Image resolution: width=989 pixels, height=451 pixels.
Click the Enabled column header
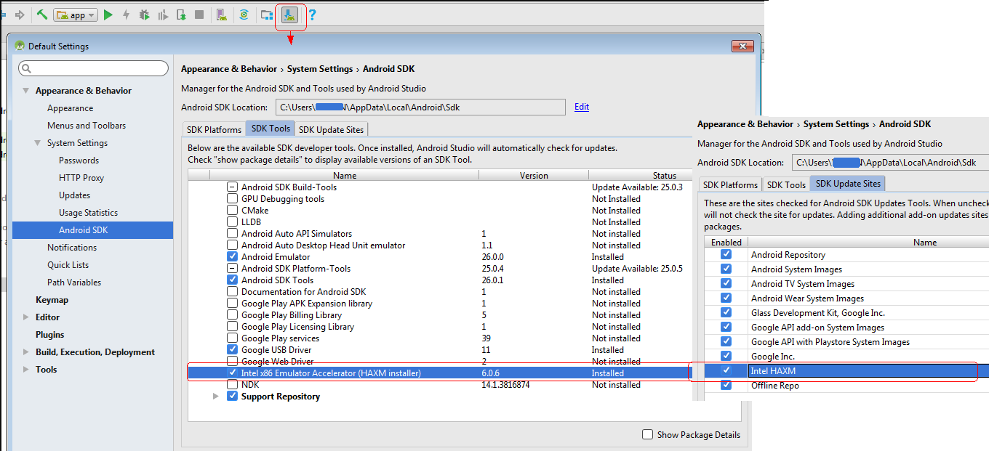pos(726,242)
